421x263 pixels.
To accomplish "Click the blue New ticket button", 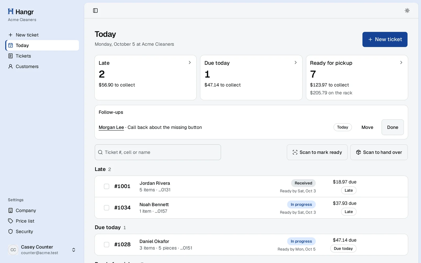I will [x=385, y=39].
